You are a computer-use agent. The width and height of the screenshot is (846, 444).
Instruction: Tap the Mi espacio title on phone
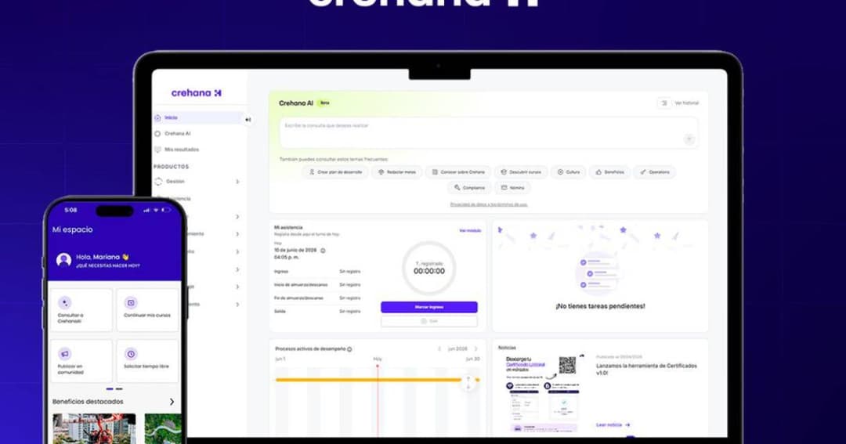[x=72, y=229]
